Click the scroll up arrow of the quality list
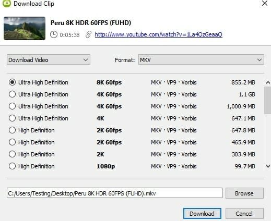The image size is (271, 221). click(x=268, y=82)
